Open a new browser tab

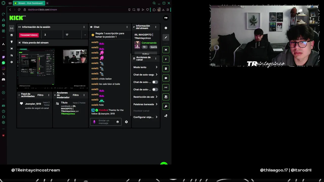47,3
